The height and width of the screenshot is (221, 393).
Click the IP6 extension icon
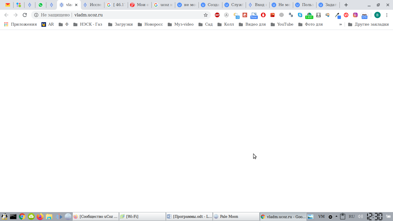point(364,15)
